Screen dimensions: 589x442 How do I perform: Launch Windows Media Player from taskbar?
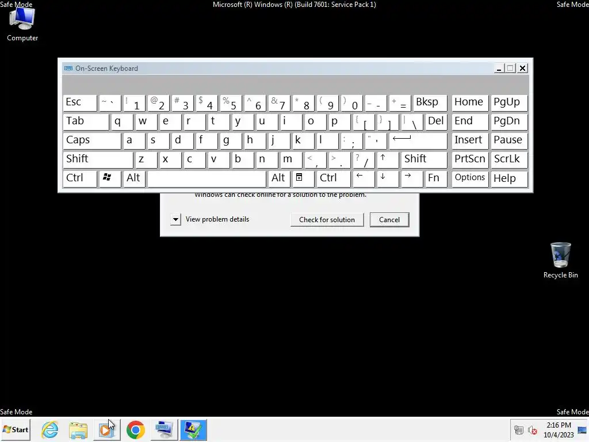click(106, 429)
